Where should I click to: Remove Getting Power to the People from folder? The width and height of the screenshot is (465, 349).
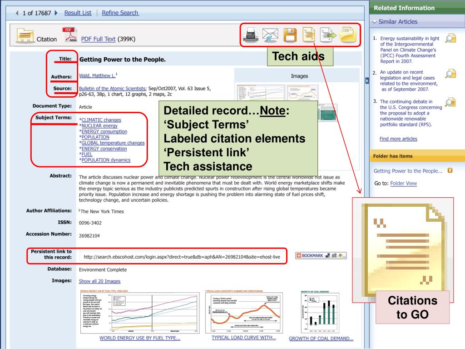click(450, 170)
